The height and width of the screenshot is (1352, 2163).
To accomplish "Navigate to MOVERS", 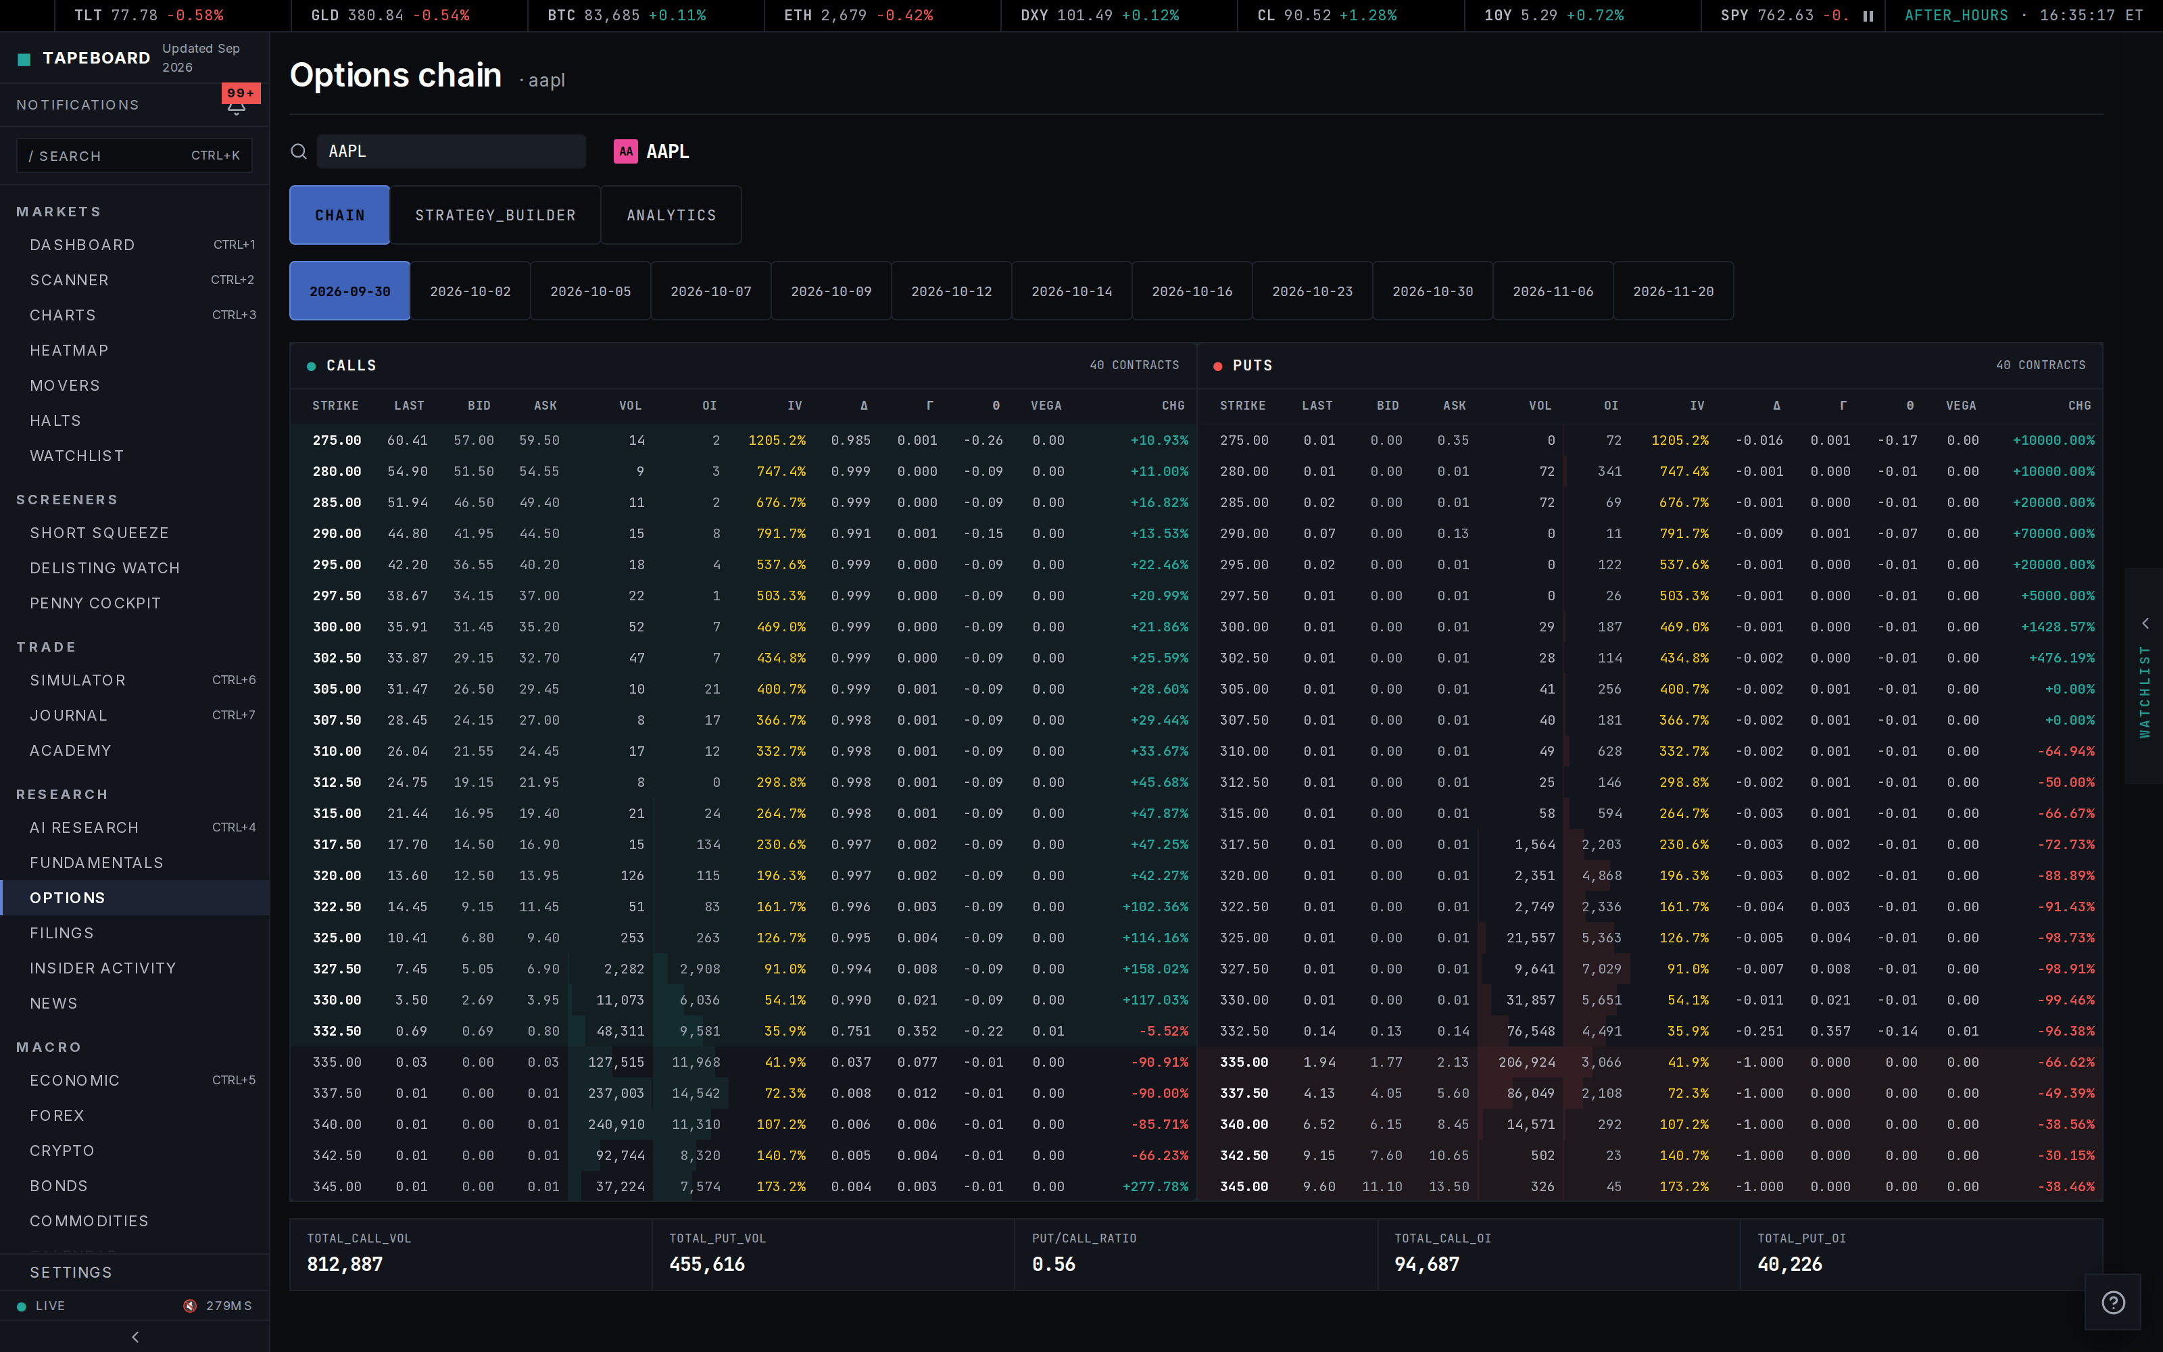I will click(135, 385).
